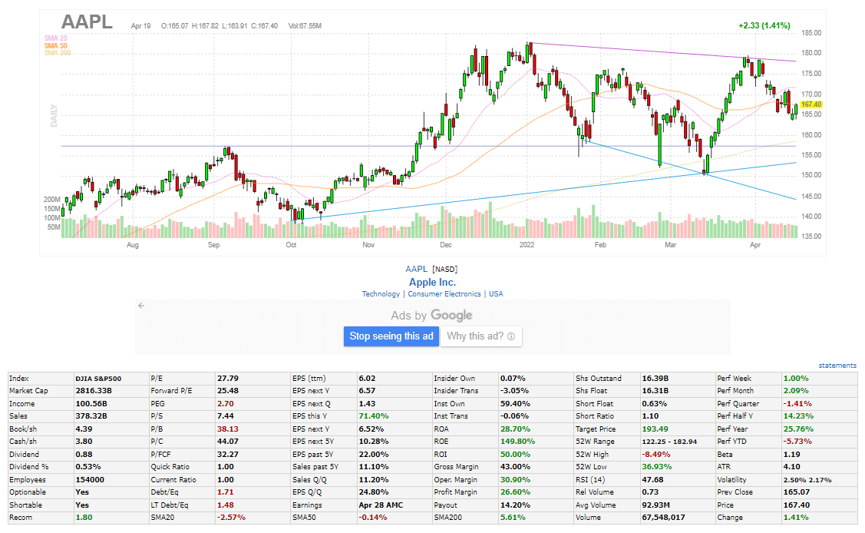The image size is (865, 533).
Task: Click the PEG value 2.70
Action: (x=226, y=404)
